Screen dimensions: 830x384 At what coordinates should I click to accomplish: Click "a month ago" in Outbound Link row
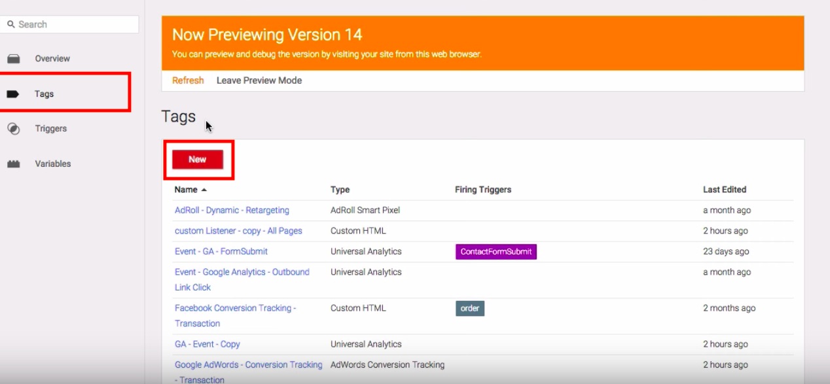pos(727,272)
